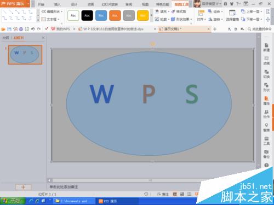
Task: Close the 我的WPS document tab
Action: (74, 29)
